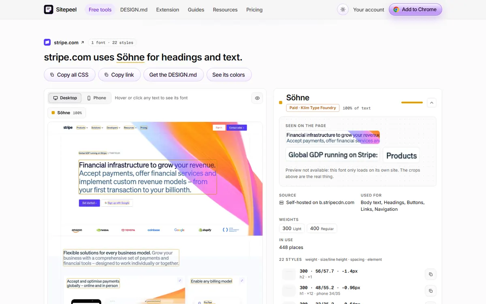486x304 pixels.
Task: Switch preview to Desktop view
Action: click(65, 98)
